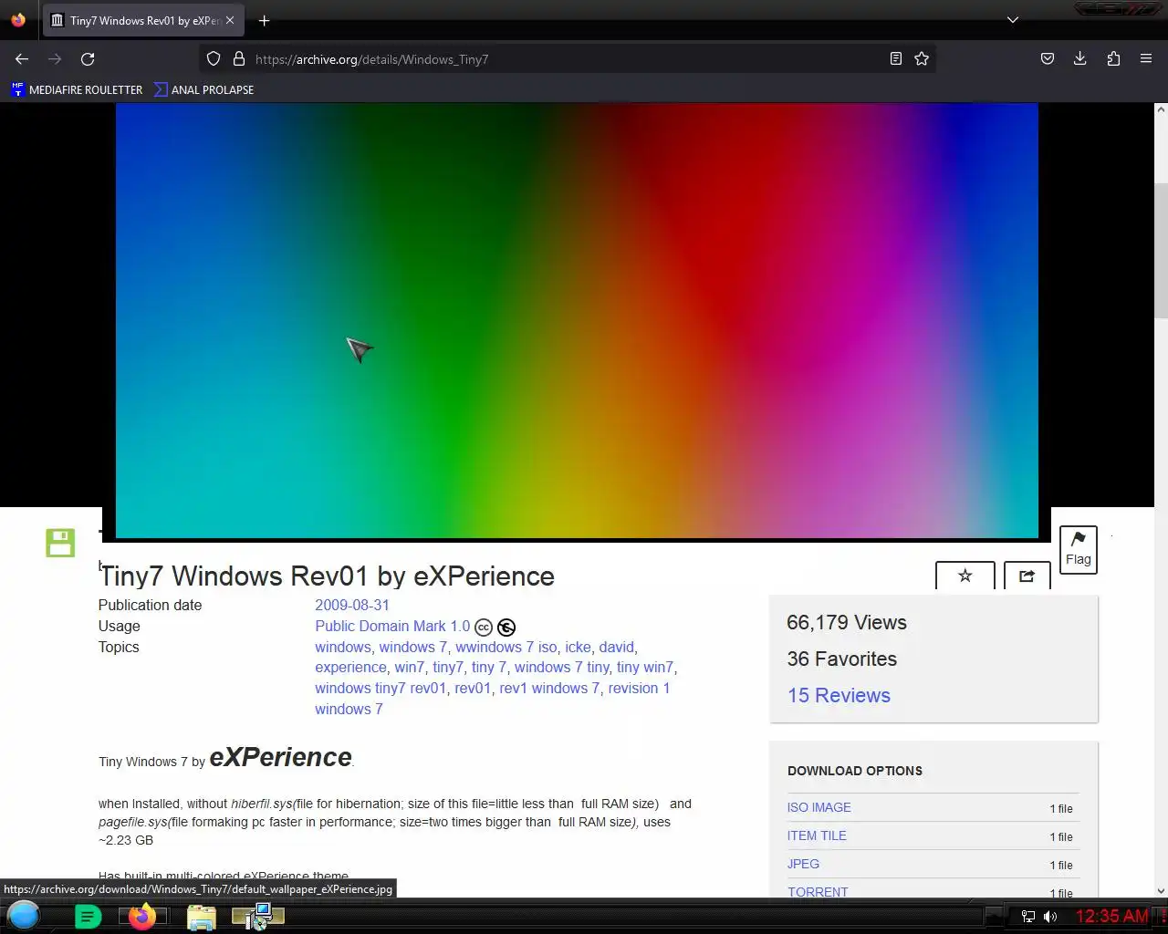Open the 'revision 1' topic link
Viewport: 1168px width, 934px height.
tap(639, 688)
